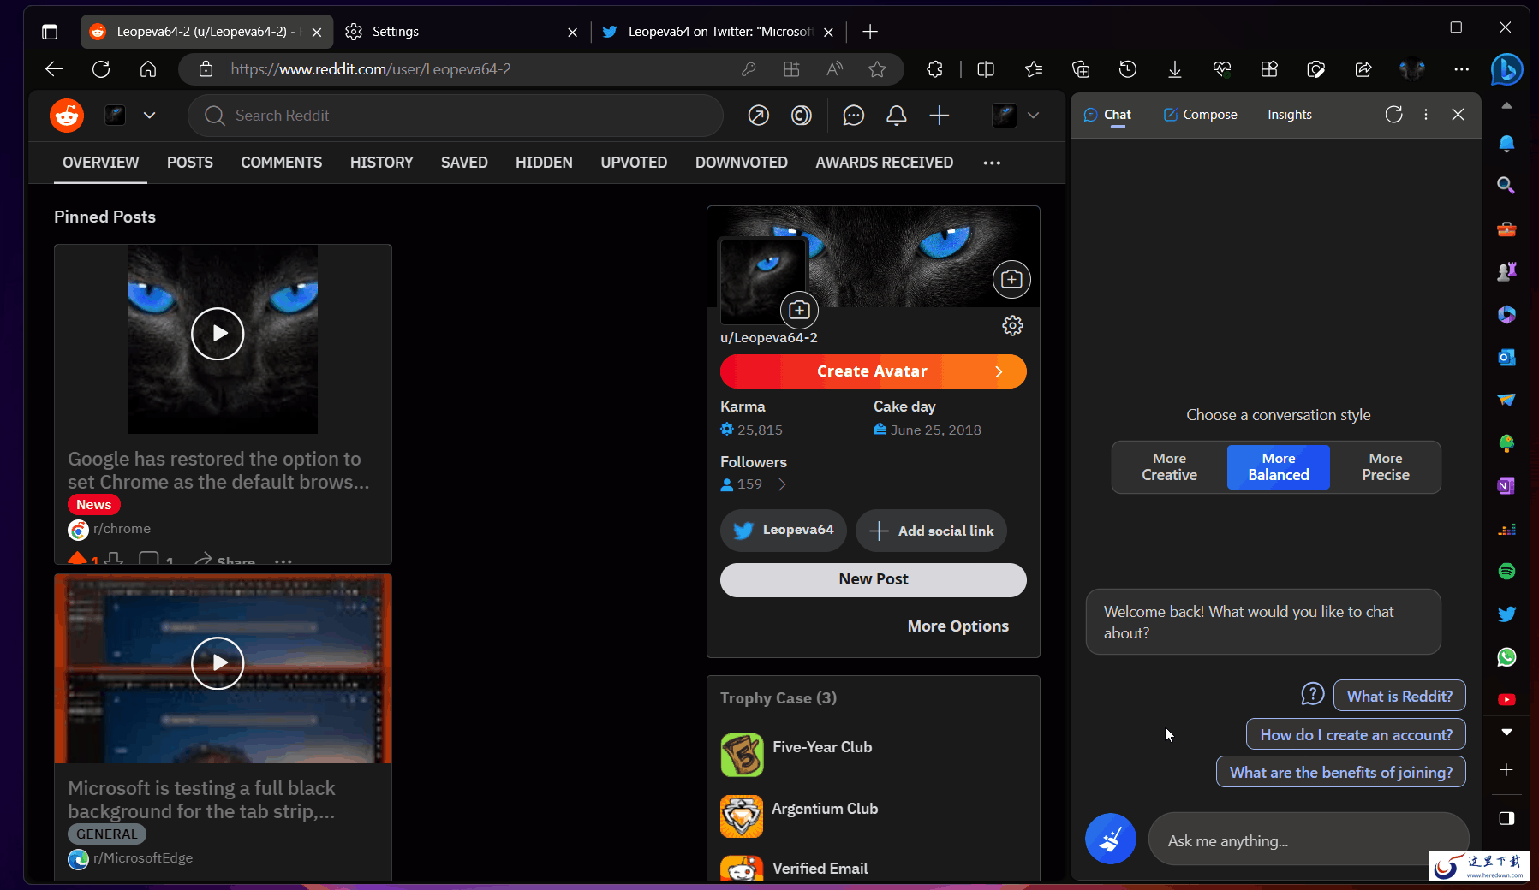
Task: Open the Settings browser tab
Action: 462,32
